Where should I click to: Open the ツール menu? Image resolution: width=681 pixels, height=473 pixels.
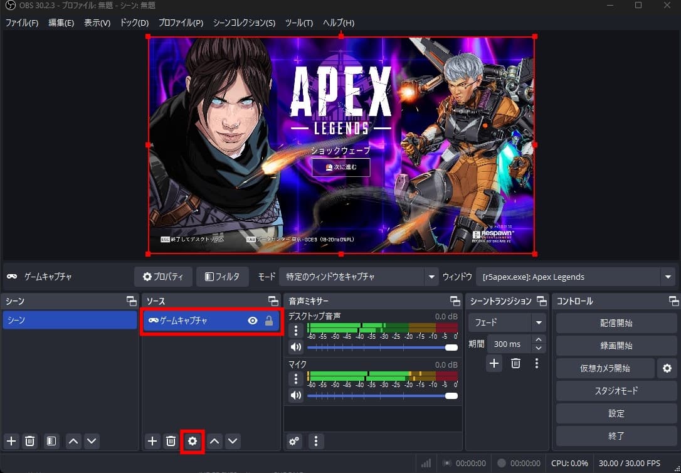click(x=299, y=23)
